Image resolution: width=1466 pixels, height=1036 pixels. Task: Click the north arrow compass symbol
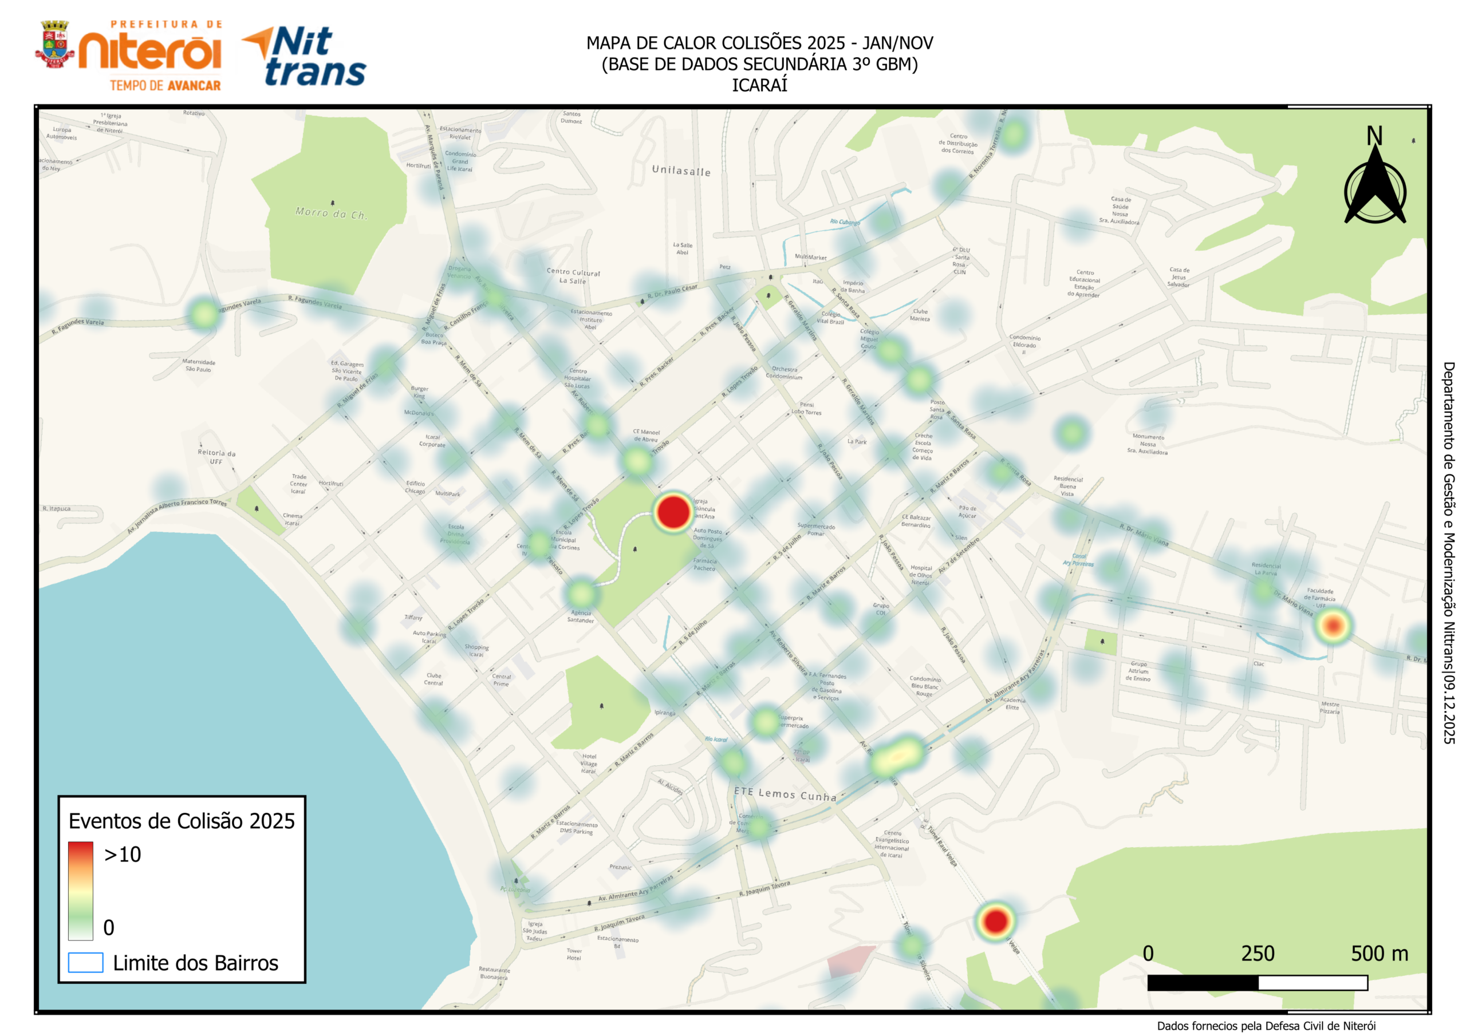point(1374,185)
